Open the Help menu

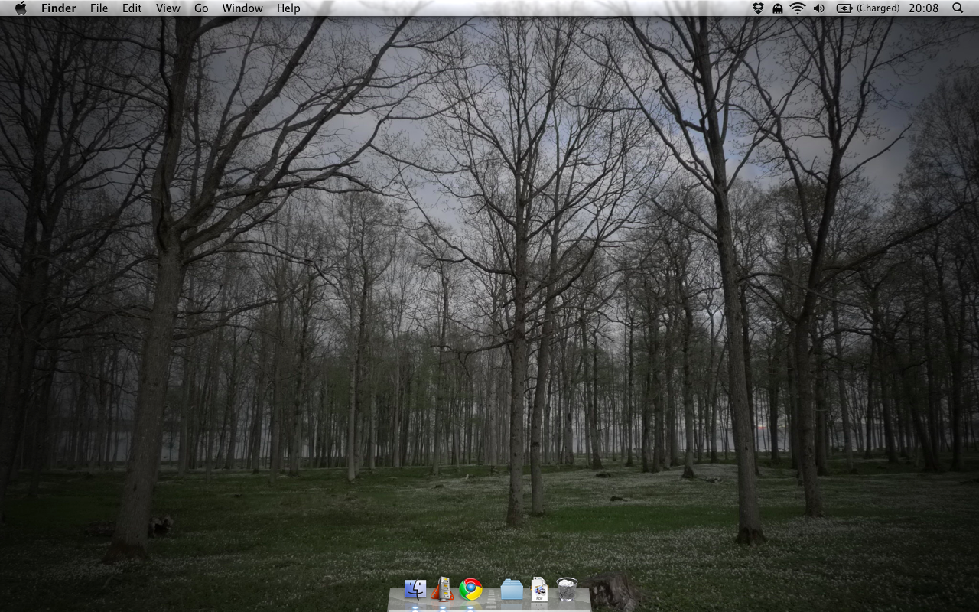288,8
